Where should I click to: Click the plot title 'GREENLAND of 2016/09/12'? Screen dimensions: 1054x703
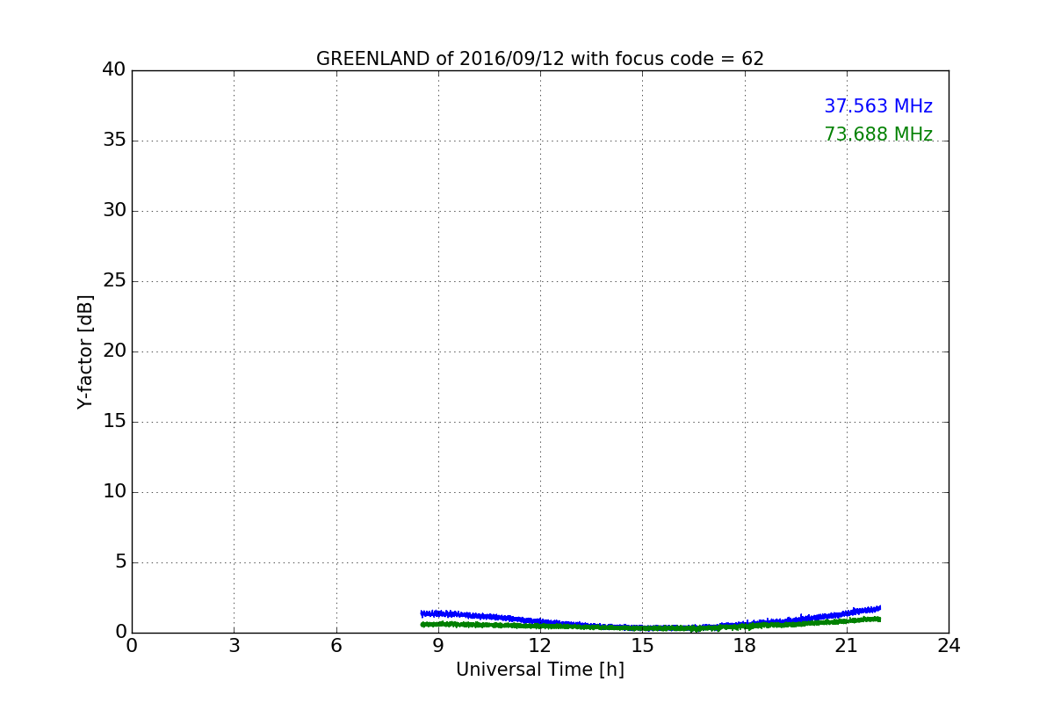(x=540, y=59)
